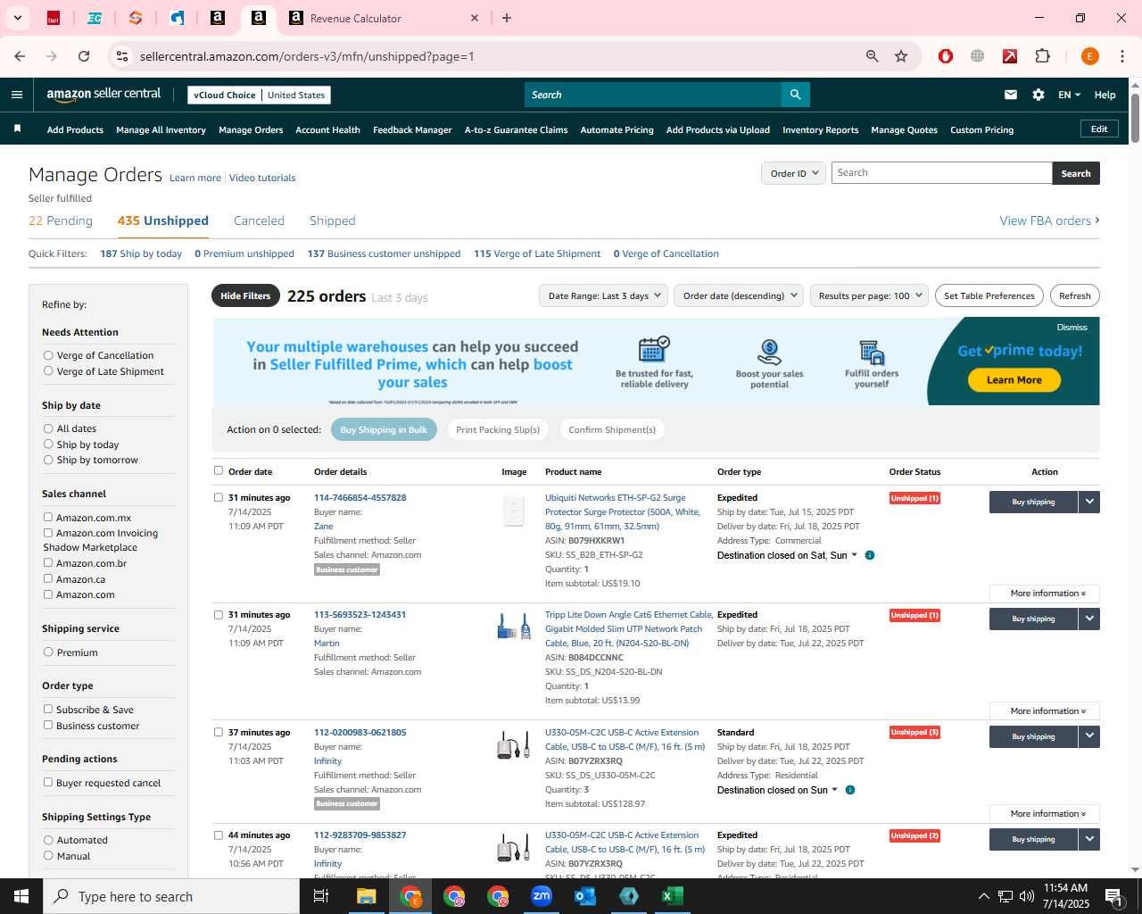Viewport: 1142px width, 914px height.
Task: Switch to the Shipped tab
Action: (332, 220)
